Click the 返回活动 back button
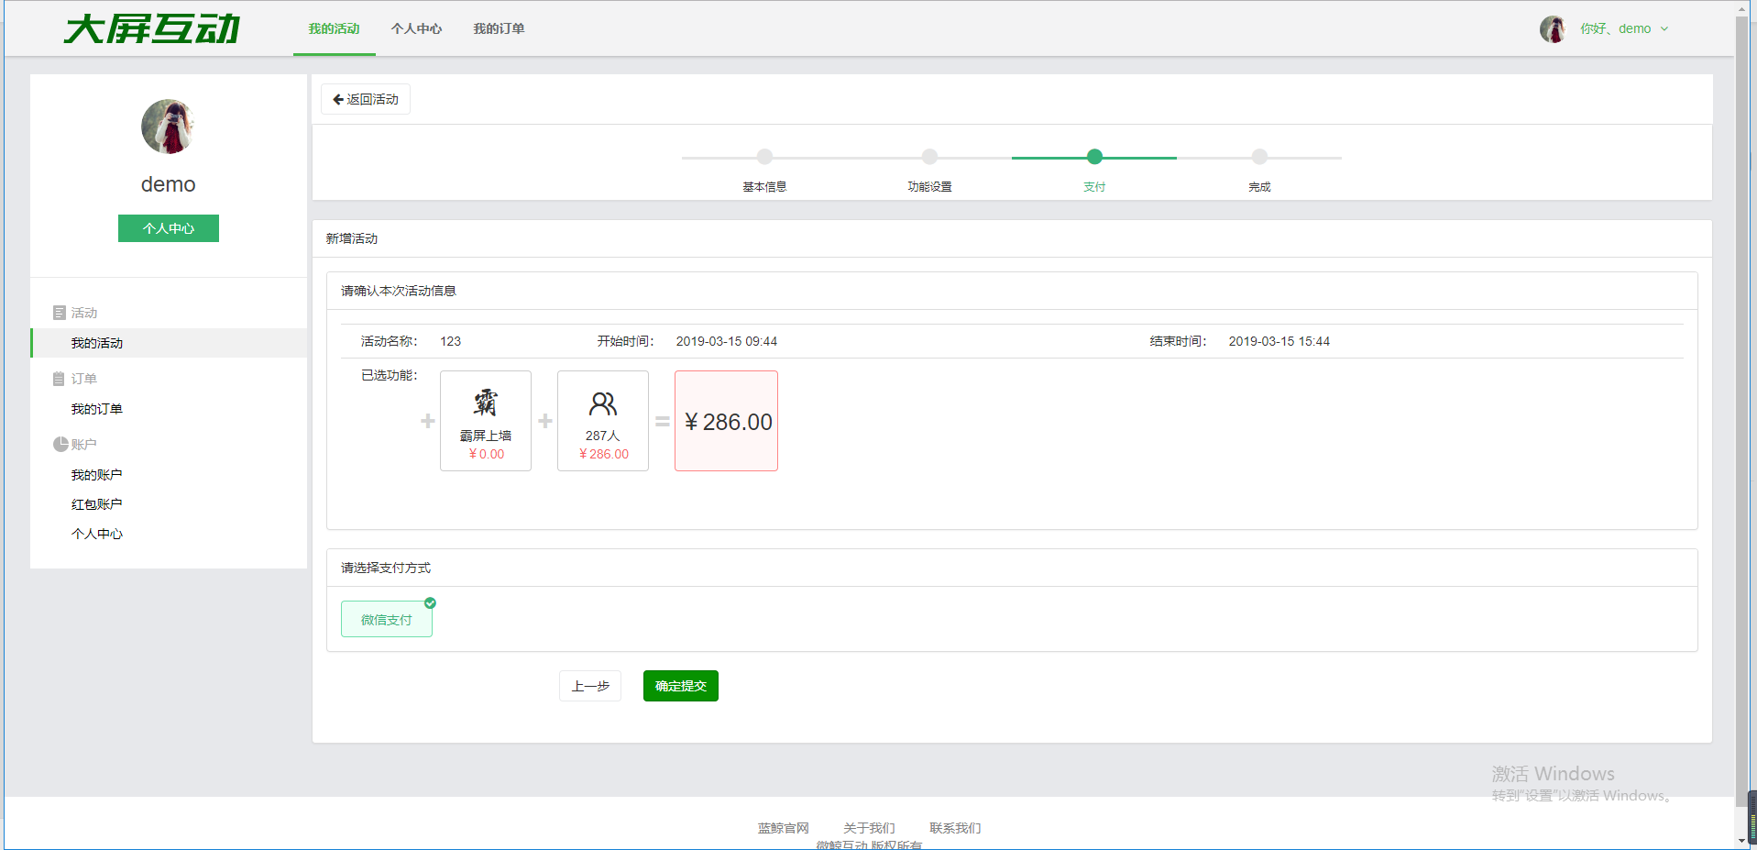Screen dimensions: 1757x850 [366, 99]
